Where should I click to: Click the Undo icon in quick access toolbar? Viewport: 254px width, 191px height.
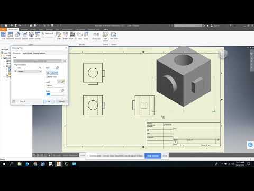point(20,25)
